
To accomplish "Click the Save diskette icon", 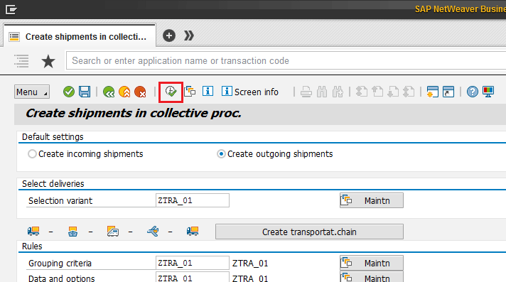I will click(x=85, y=92).
